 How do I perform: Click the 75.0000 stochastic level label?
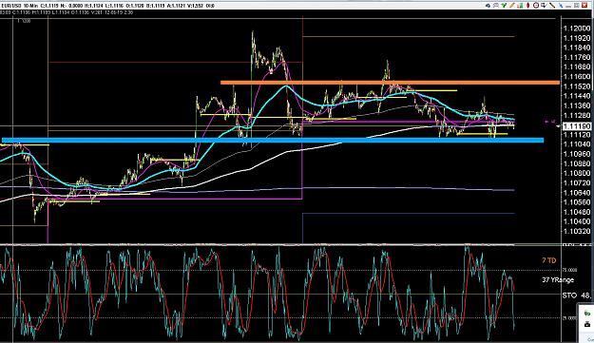569,270
